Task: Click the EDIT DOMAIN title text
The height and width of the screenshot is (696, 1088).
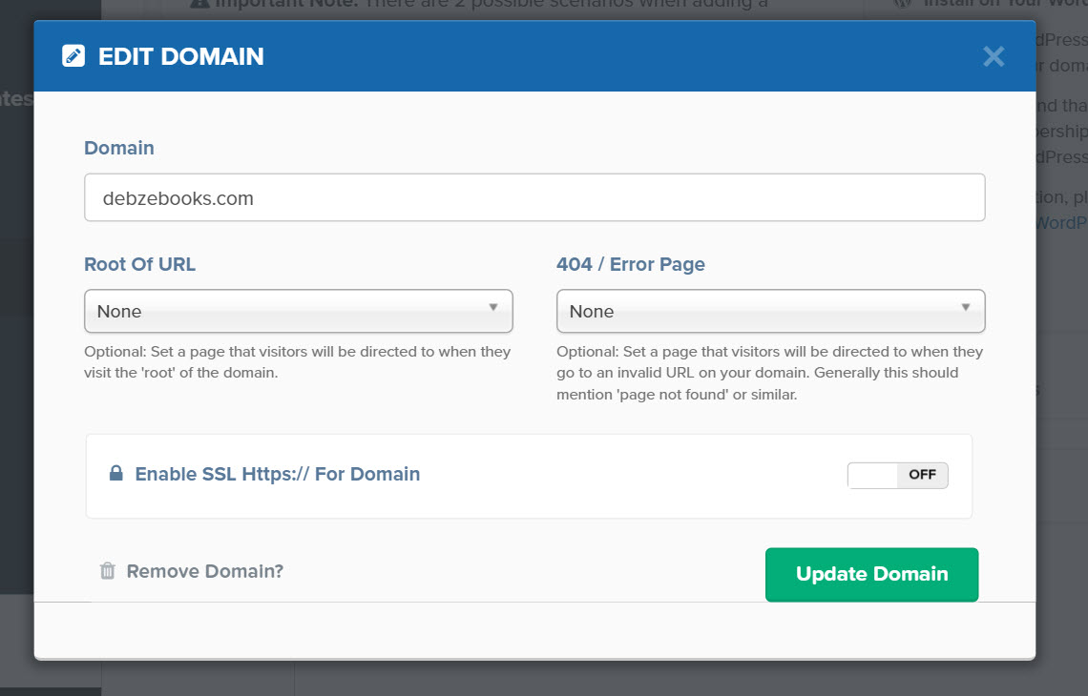Action: 181,56
